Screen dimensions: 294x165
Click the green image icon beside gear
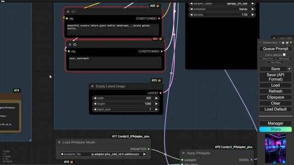(x=287, y=43)
